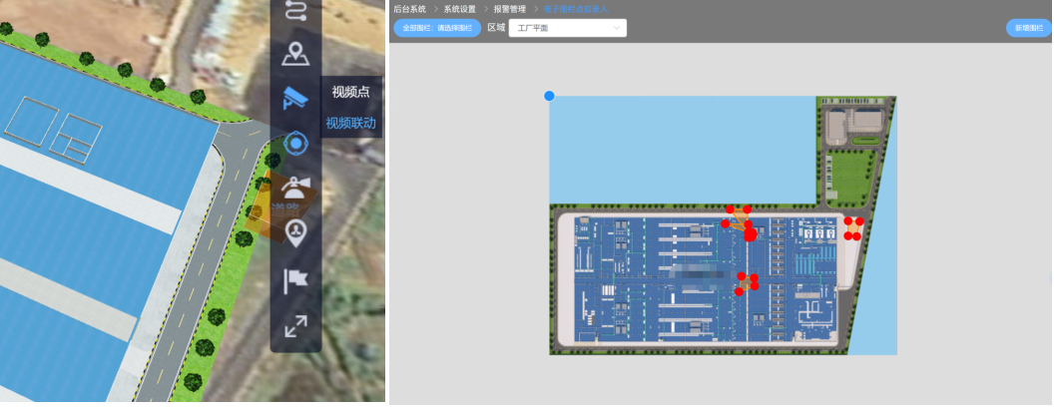Go to 后台系统 in breadcrumb

[x=409, y=8]
